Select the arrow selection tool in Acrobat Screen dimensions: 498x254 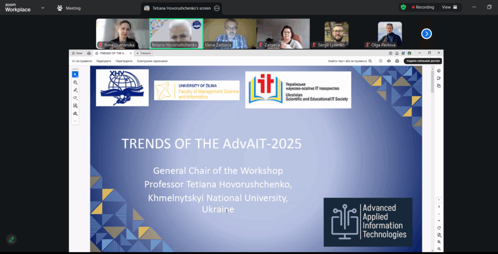(75, 74)
